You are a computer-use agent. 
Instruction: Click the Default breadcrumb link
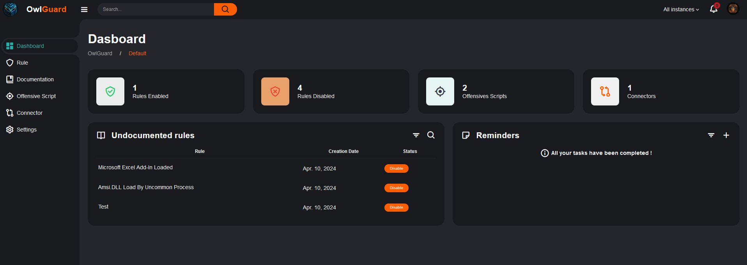pos(137,53)
